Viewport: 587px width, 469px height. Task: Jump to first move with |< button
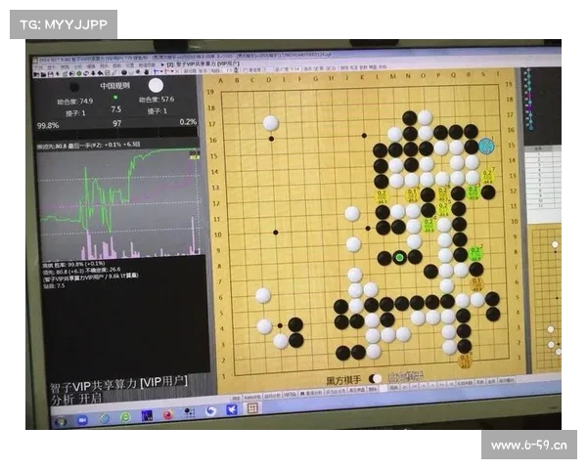(404, 387)
